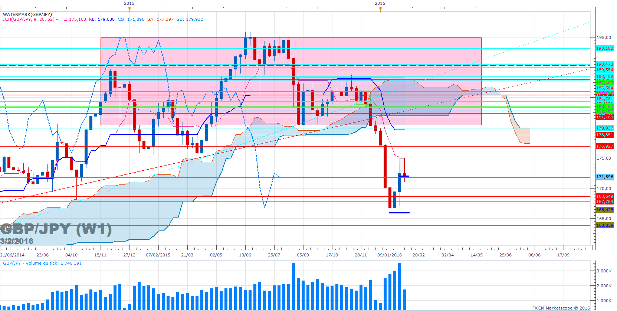Click the 170,00 price axis tick
The height and width of the screenshot is (311, 617).
coord(604,189)
